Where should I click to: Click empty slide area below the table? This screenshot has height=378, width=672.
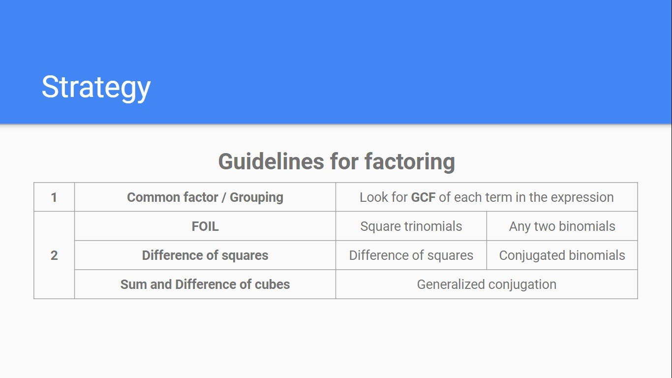tap(336, 339)
